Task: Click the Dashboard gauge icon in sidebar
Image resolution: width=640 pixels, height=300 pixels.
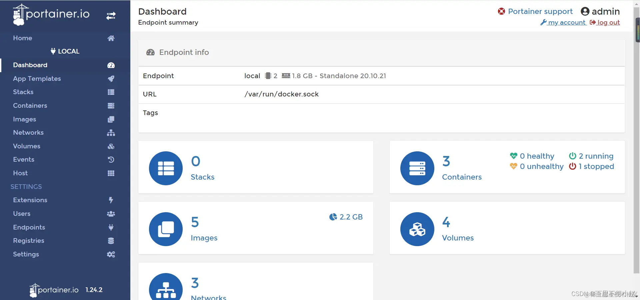Action: pyautogui.click(x=111, y=65)
